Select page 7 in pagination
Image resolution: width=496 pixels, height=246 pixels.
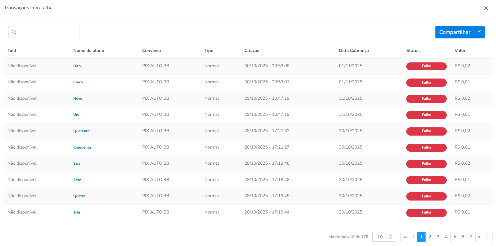[471, 237]
